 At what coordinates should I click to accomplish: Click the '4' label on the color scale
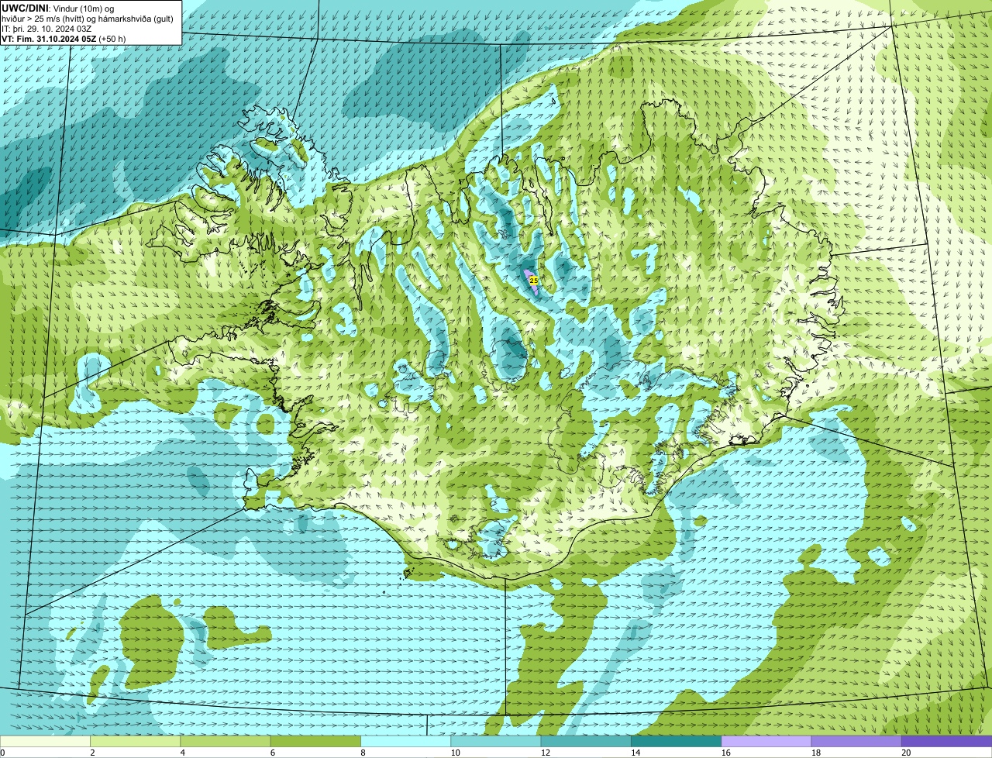[x=182, y=753]
